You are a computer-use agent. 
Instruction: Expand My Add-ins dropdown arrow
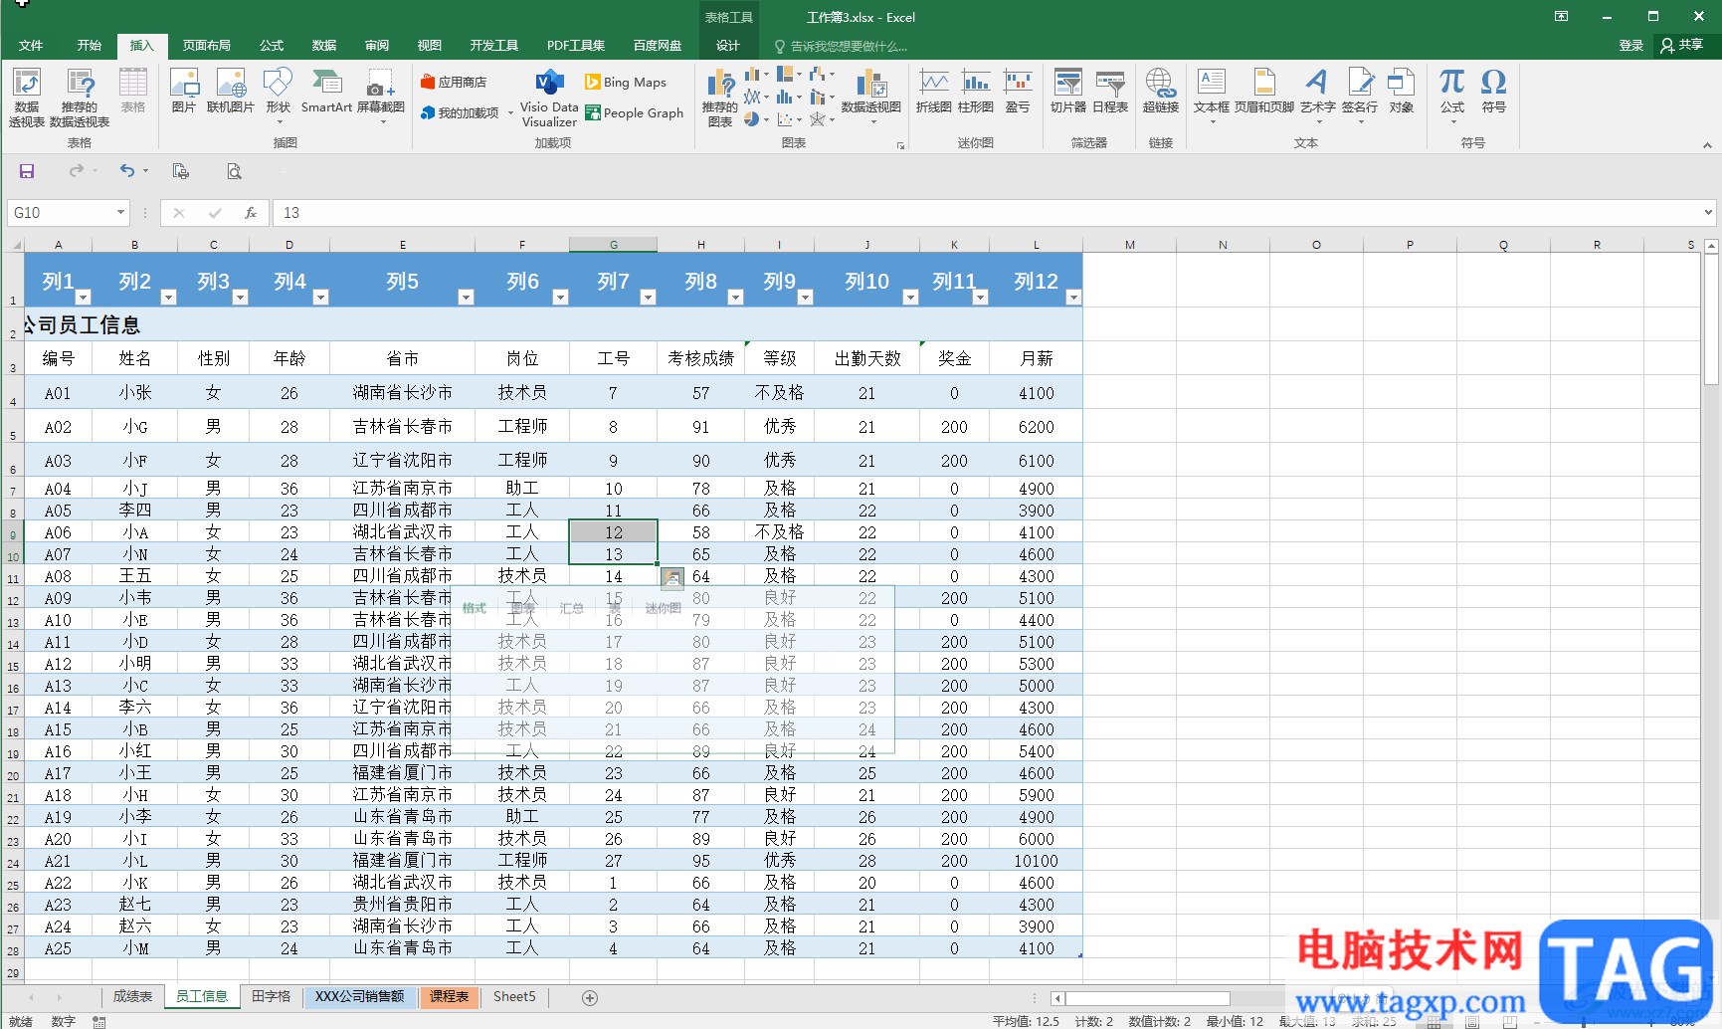(x=510, y=113)
